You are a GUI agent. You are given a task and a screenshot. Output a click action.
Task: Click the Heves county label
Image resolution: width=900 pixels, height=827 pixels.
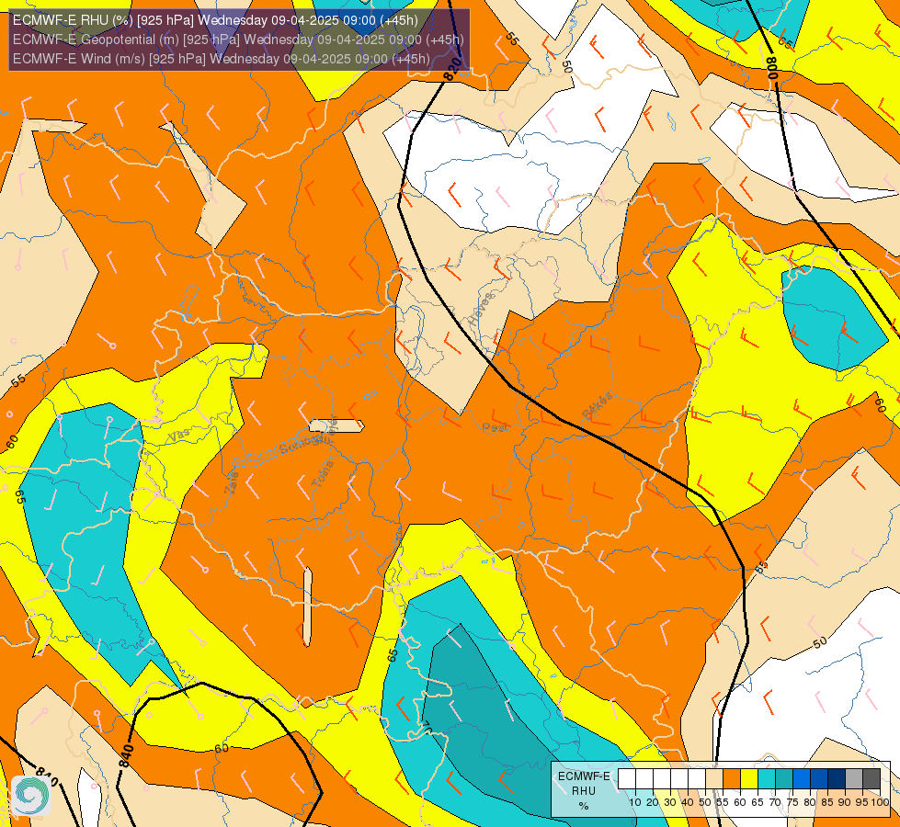click(x=481, y=310)
